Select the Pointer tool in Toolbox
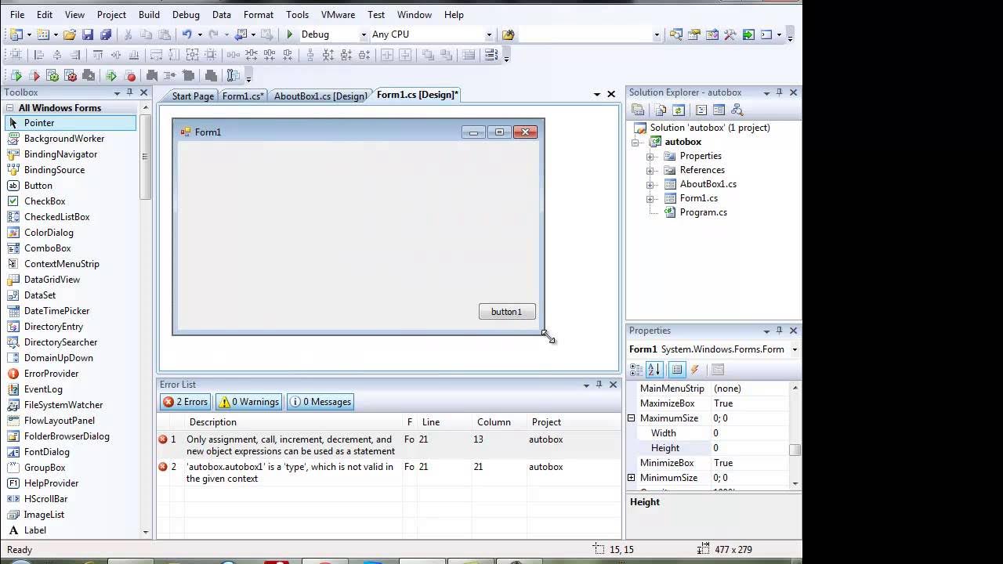 point(71,123)
